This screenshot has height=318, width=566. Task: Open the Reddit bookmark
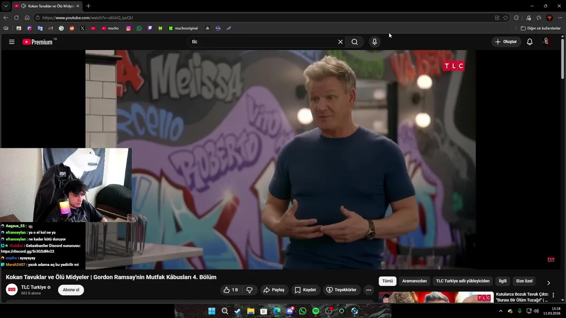[72, 28]
